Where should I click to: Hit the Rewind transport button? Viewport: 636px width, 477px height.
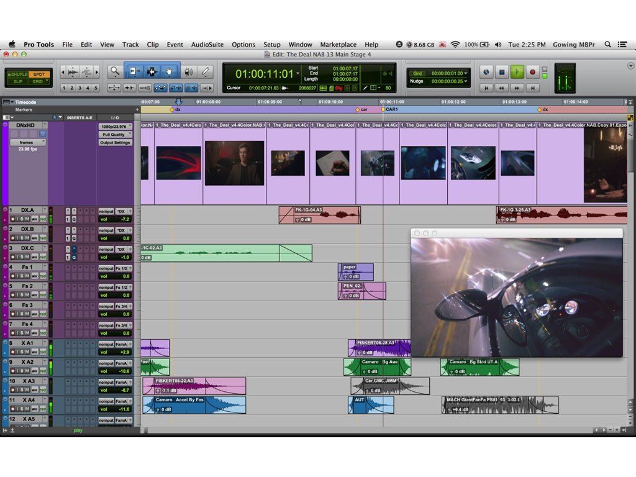[501, 88]
